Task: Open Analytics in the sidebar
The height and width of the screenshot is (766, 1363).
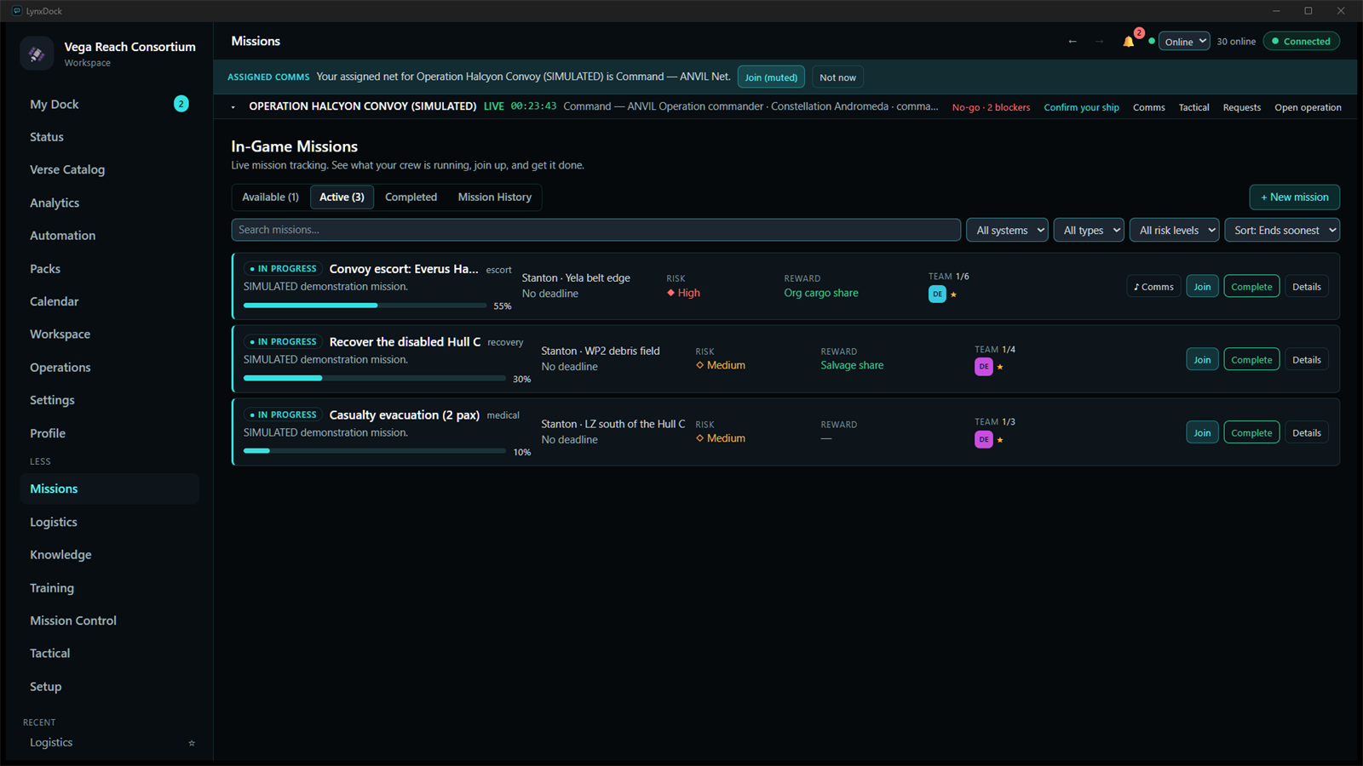Action: 109,203
